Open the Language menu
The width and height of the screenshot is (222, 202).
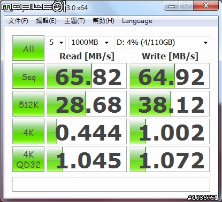[137, 21]
